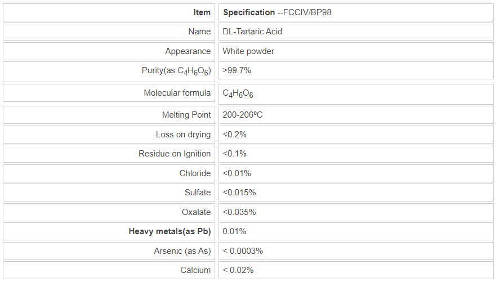Select the "<0.2%" loss on drying value
Viewport: 504px width, 282px height.
point(234,135)
